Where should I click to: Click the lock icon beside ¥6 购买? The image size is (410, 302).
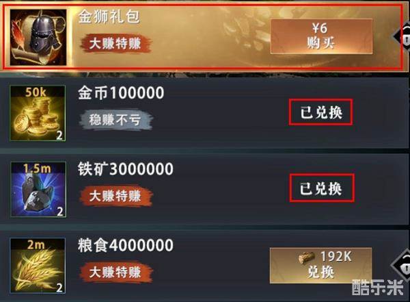404,37
